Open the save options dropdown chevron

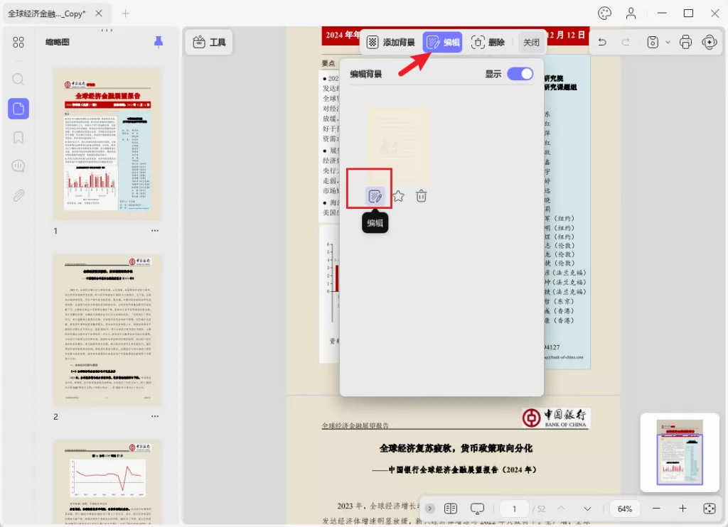tap(667, 43)
